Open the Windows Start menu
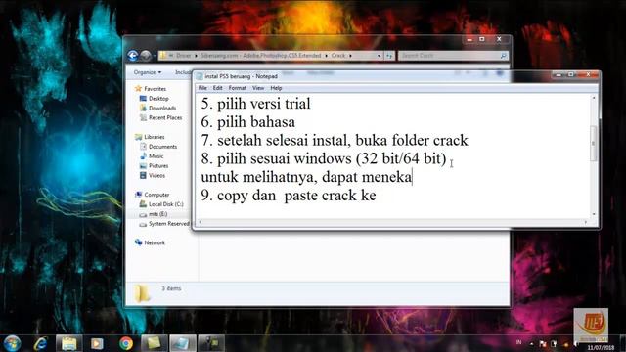Viewport: 626px width, 352px height. coord(12,343)
